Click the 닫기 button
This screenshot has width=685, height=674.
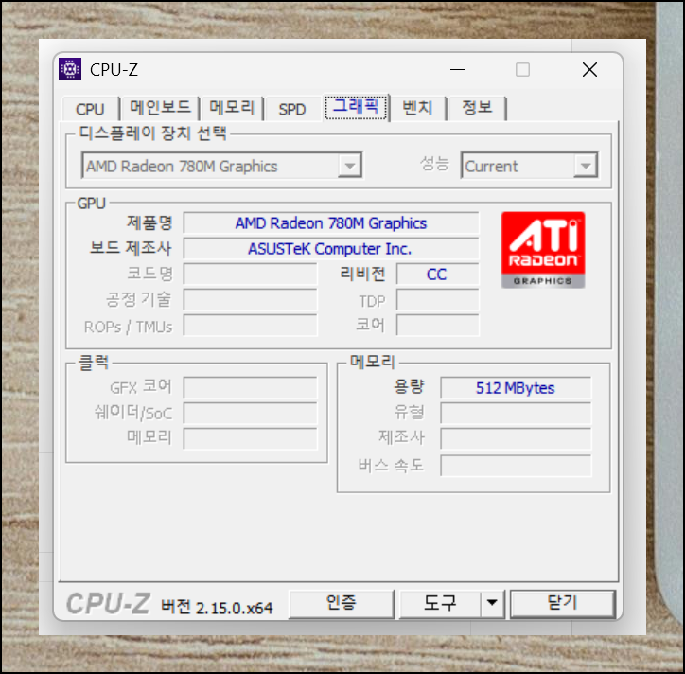pos(563,604)
